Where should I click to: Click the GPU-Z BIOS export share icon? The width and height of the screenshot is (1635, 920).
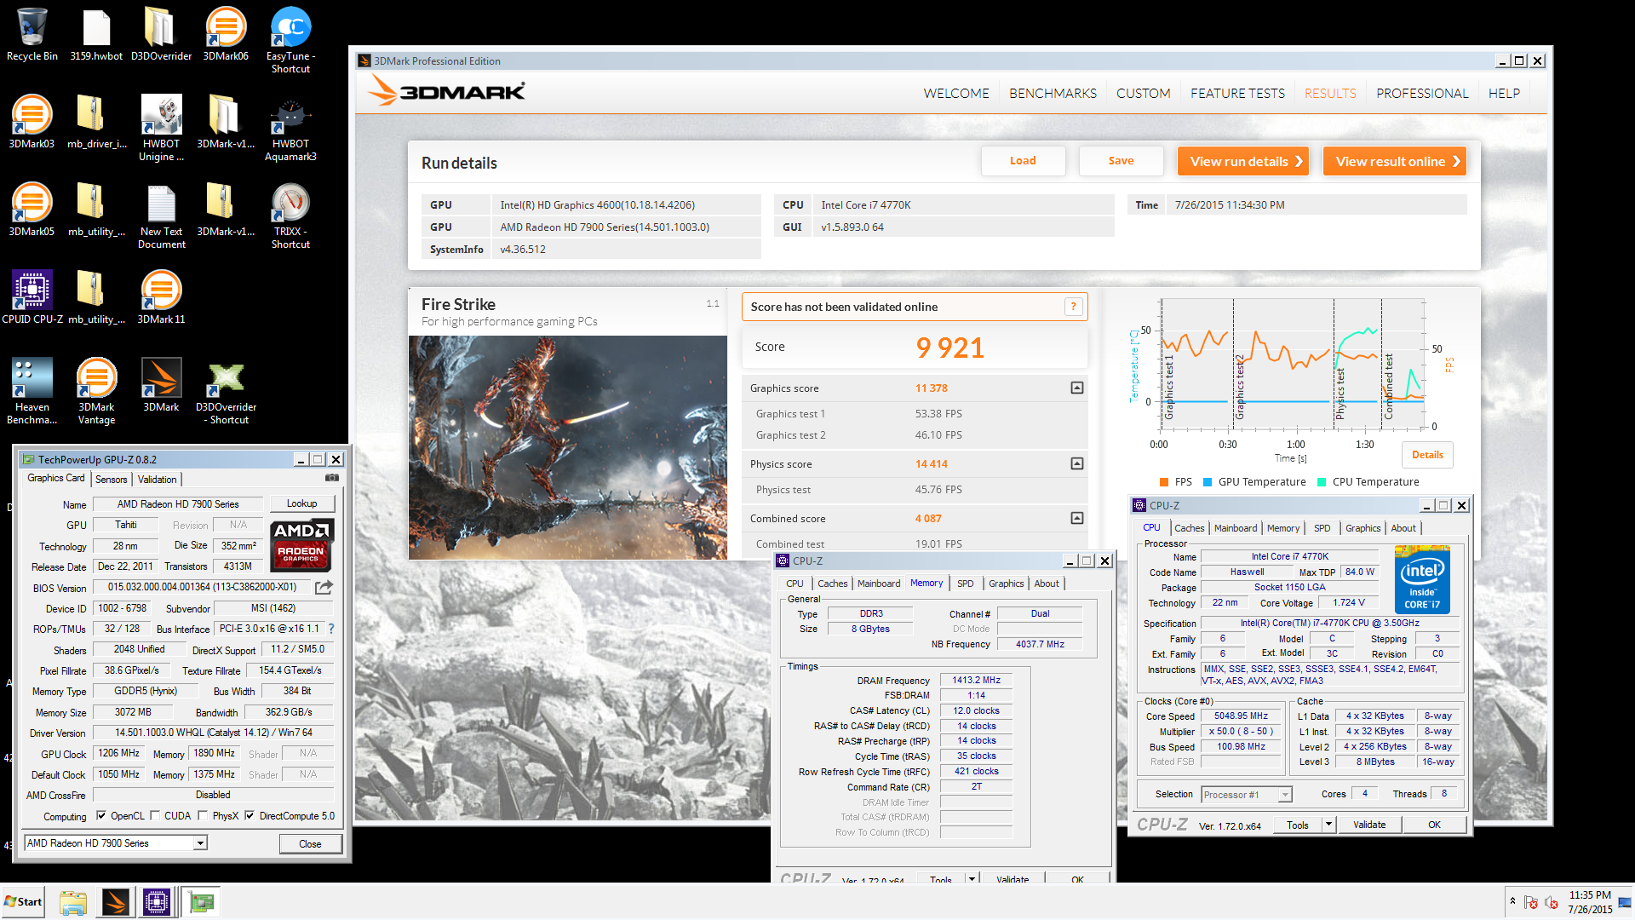tap(324, 587)
